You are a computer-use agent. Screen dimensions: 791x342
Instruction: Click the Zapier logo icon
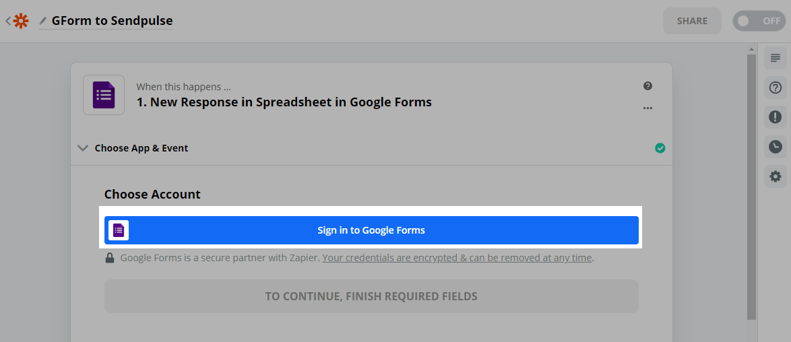tap(22, 21)
